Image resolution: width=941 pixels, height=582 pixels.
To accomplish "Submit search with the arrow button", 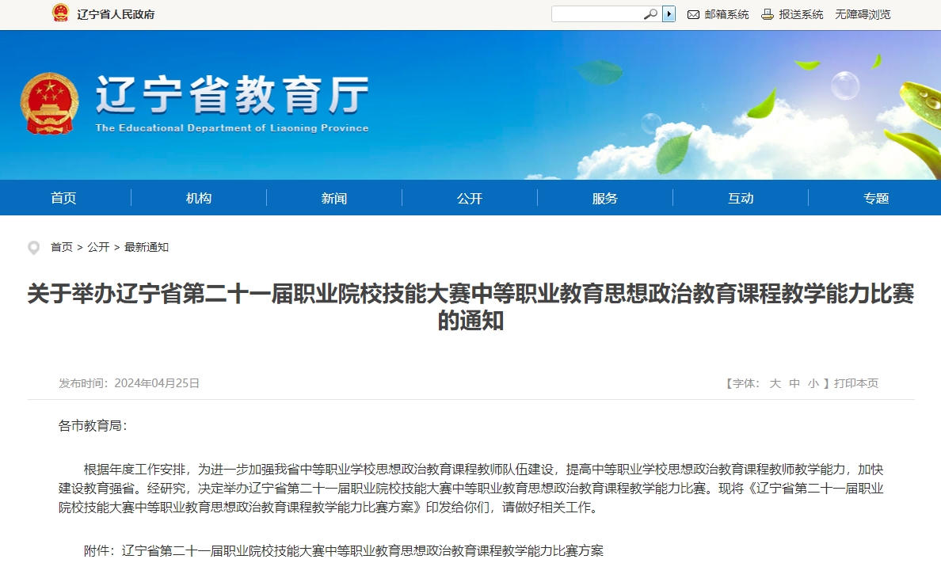I will (669, 13).
